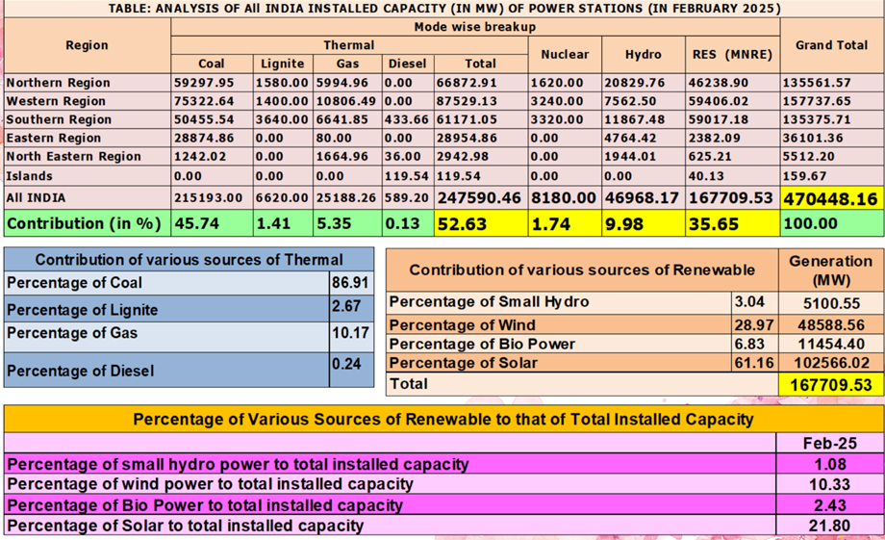Image resolution: width=885 pixels, height=540 pixels.
Task: Select the solar to total capacity value 21.80
Action: (828, 526)
